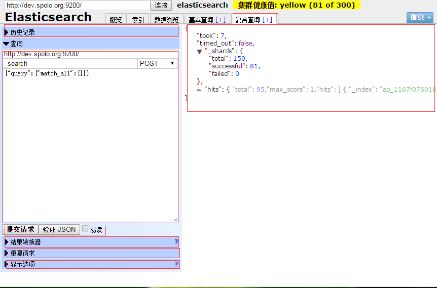Open the 数据浏览 browser tab

tap(166, 19)
